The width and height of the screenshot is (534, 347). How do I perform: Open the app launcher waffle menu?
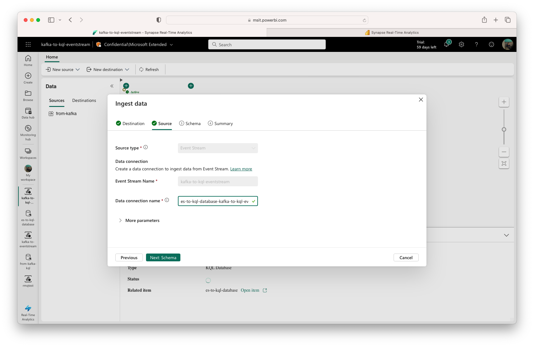[28, 44]
